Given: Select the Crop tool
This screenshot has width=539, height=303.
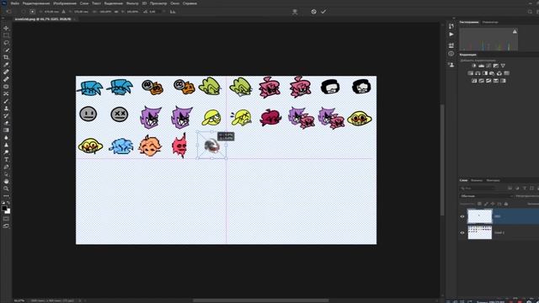Looking at the screenshot, I should [x=6, y=57].
